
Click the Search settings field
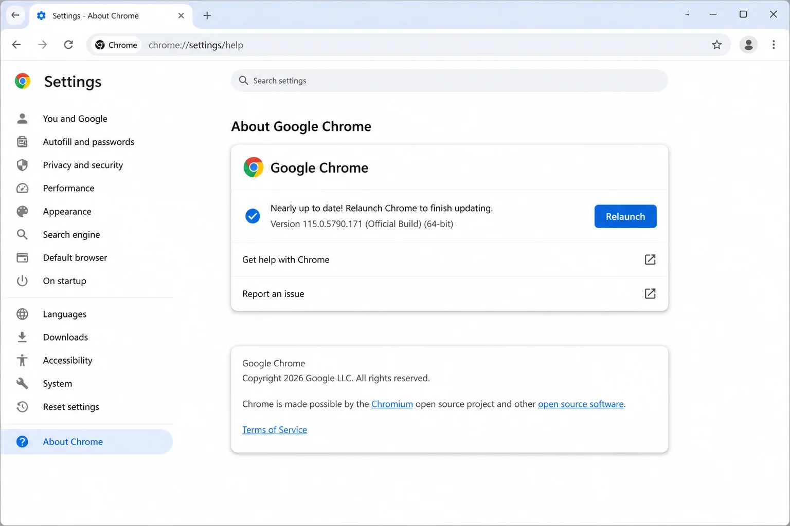coord(449,81)
